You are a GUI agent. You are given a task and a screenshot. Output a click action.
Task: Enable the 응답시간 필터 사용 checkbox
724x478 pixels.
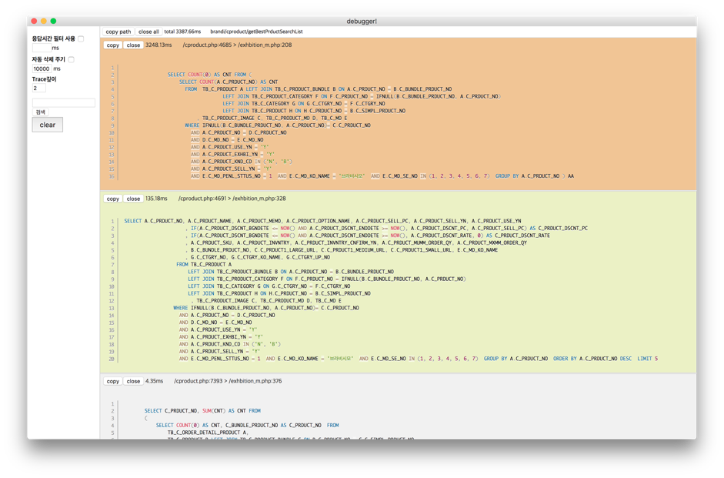[81, 38]
